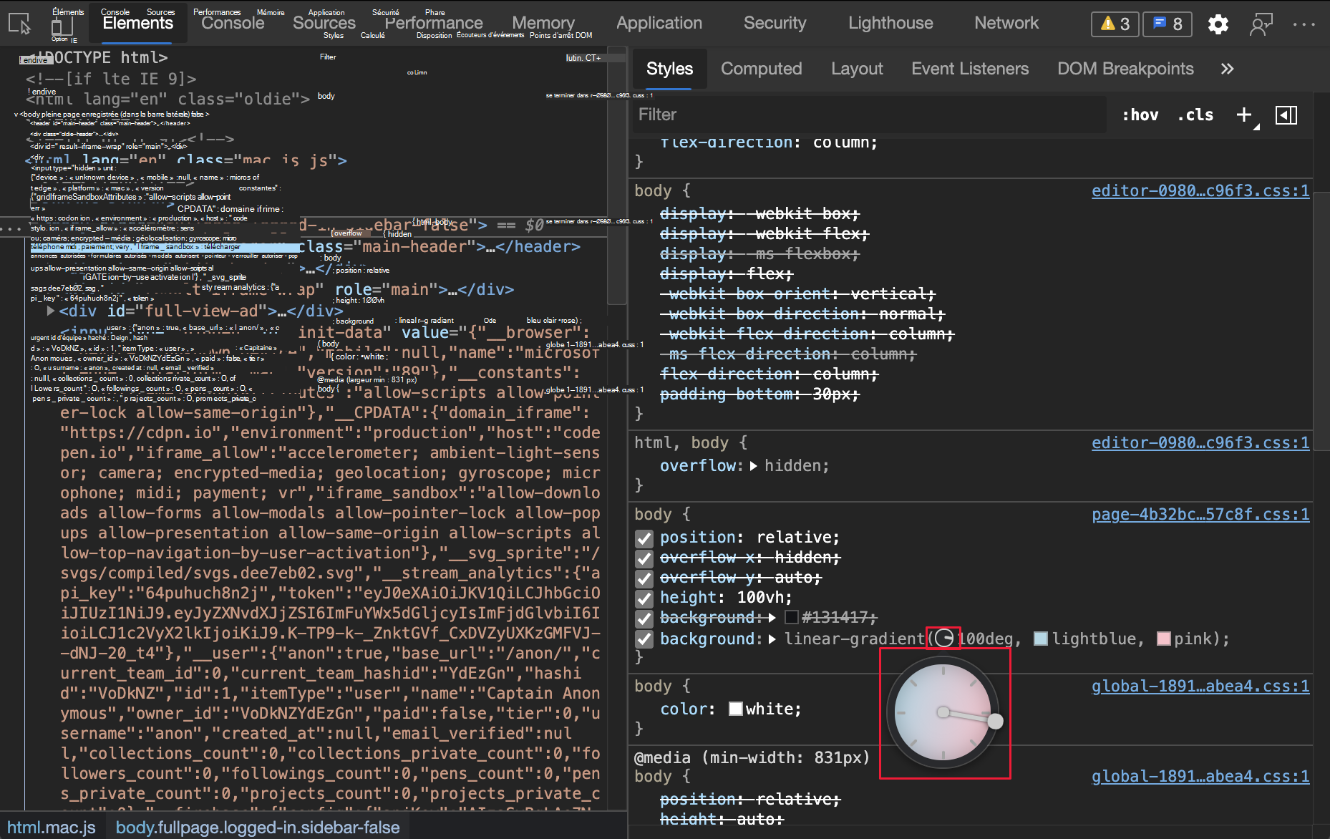The width and height of the screenshot is (1330, 839).
Task: Click :hov to toggle element state
Action: pyautogui.click(x=1140, y=115)
